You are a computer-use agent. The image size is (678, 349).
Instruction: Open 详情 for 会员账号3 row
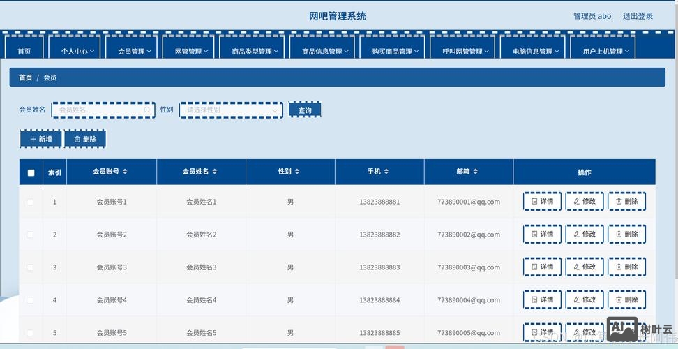pyautogui.click(x=542, y=267)
